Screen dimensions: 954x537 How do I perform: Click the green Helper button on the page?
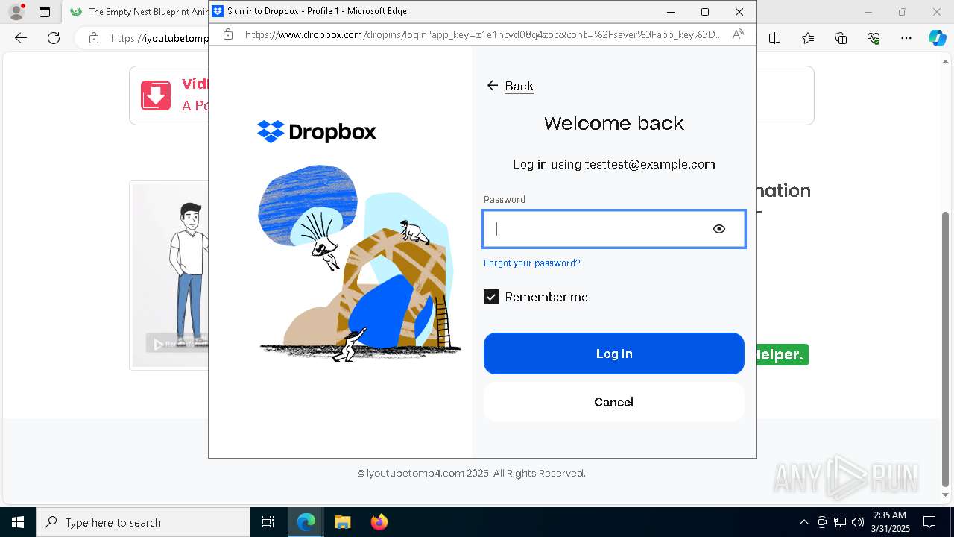pyautogui.click(x=783, y=355)
